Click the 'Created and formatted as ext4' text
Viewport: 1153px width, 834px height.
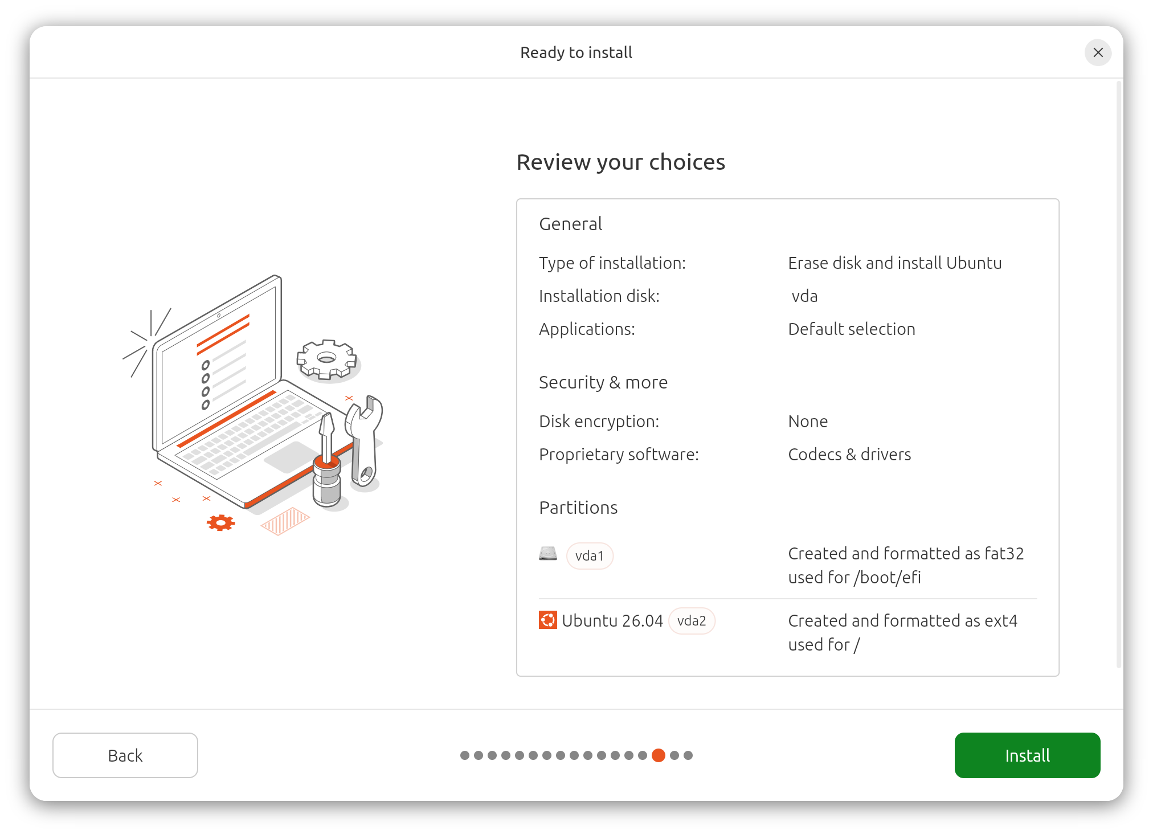[902, 620]
